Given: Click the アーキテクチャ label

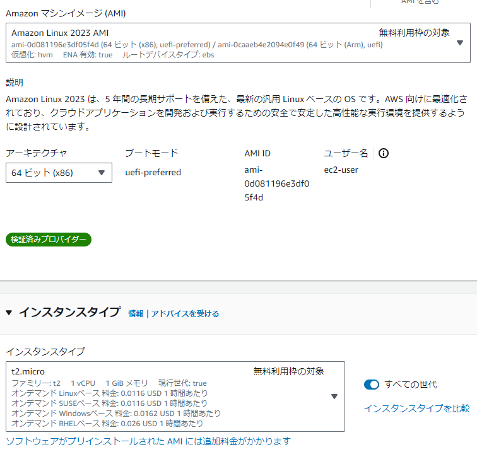Looking at the screenshot, I should 36,153.
